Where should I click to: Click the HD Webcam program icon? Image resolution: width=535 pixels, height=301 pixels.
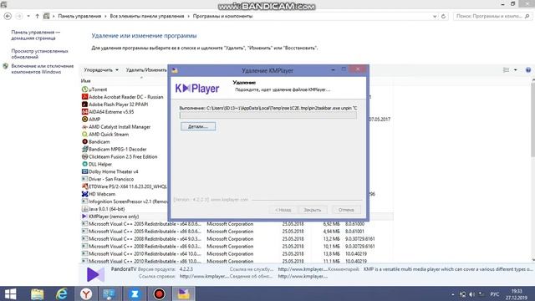84,194
